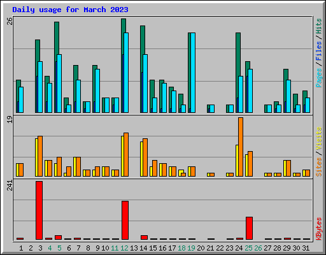Click the 'Visits' legend label
Screen dimensions: 326x255
click(318, 139)
